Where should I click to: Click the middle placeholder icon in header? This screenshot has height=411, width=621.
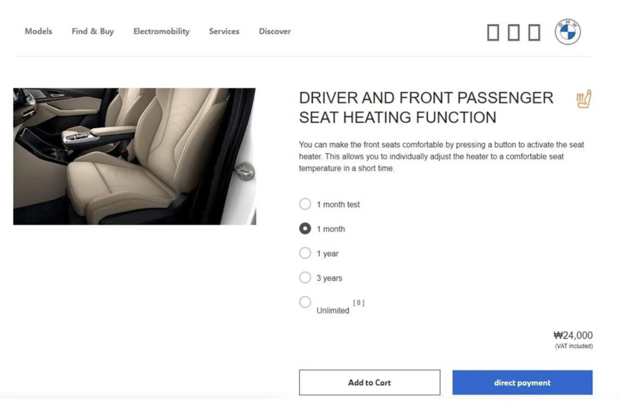point(513,32)
